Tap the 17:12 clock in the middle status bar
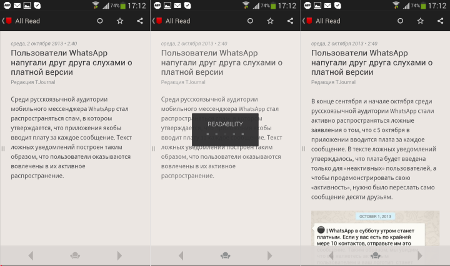The image size is (450, 266). point(287,6)
